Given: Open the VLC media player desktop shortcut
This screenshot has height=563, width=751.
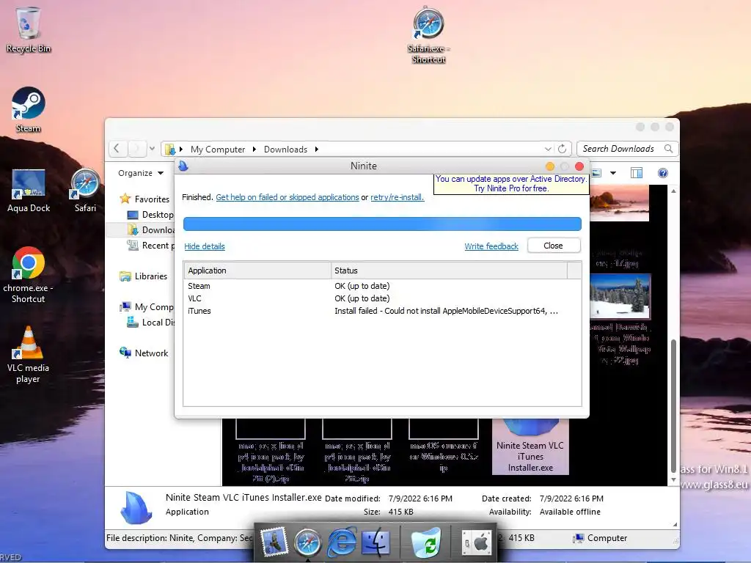Looking at the screenshot, I should 29,356.
